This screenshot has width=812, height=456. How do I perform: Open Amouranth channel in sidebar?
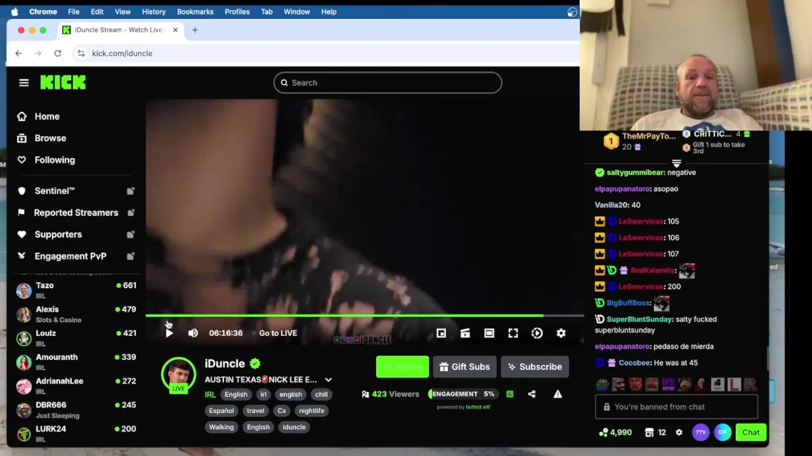click(75, 362)
